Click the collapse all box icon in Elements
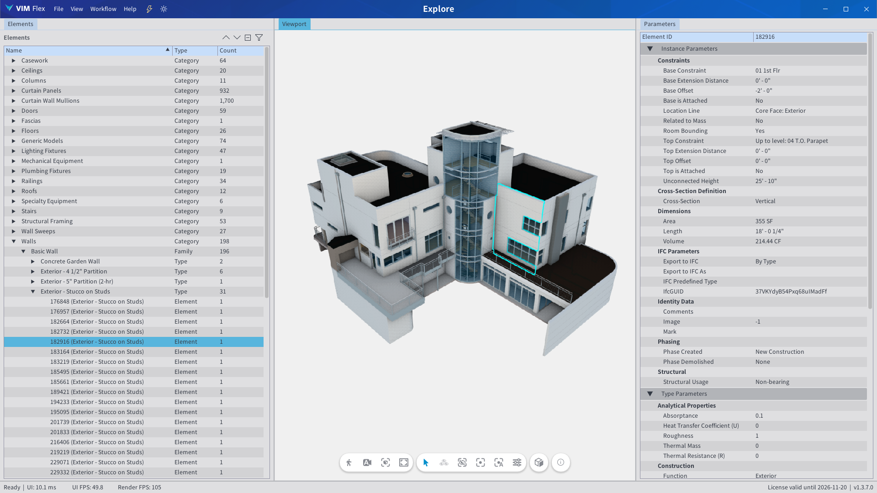Screen dimensions: 877x493 (248, 37)
